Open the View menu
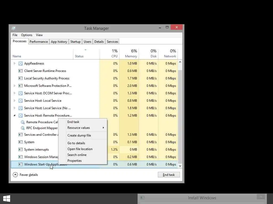 coord(39,35)
